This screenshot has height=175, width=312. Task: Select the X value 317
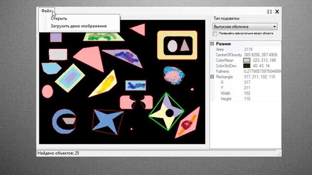(x=247, y=82)
